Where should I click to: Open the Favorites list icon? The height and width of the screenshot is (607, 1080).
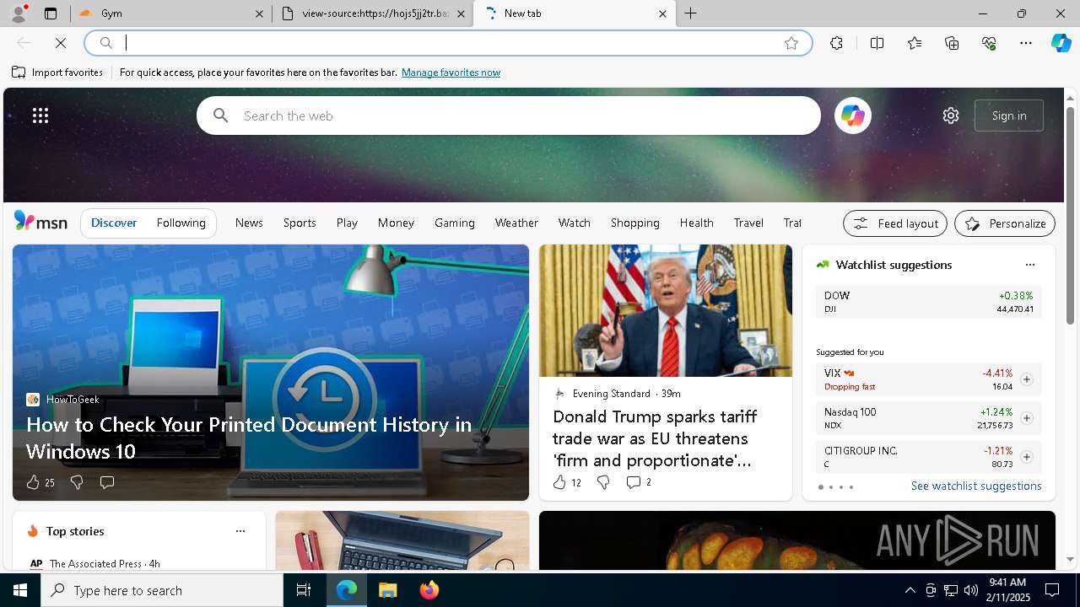(x=915, y=43)
